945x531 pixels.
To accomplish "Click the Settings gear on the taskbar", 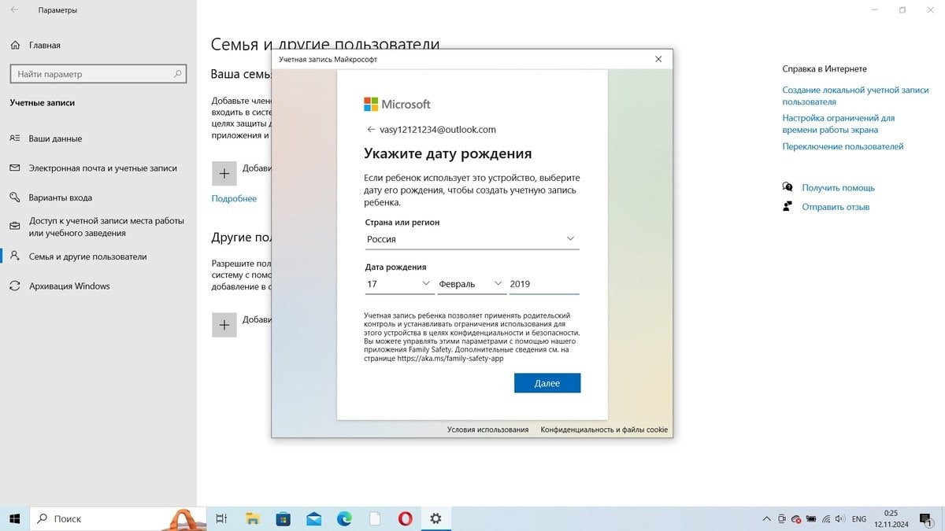I will 435,518.
